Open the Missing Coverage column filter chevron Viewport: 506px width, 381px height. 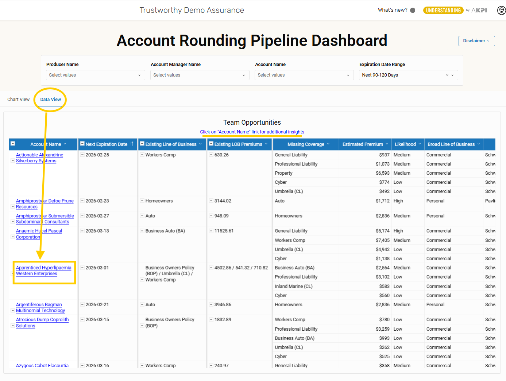[328, 144]
